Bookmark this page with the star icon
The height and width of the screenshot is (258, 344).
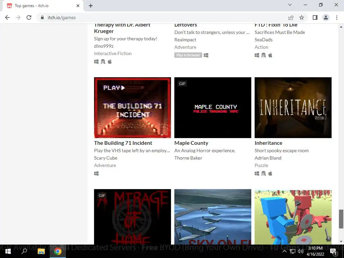pos(302,17)
